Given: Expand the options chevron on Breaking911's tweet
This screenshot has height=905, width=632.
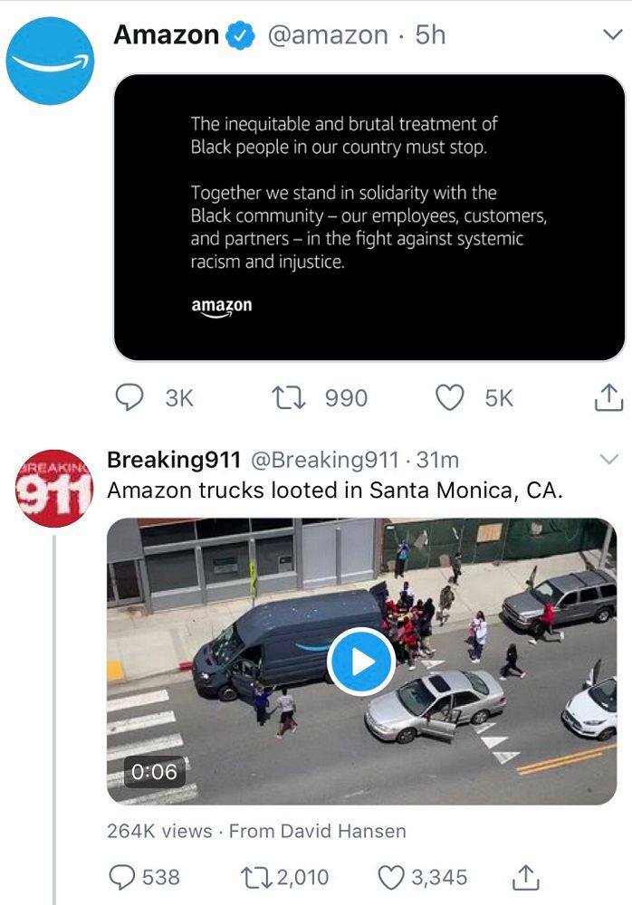Looking at the screenshot, I should [x=609, y=460].
